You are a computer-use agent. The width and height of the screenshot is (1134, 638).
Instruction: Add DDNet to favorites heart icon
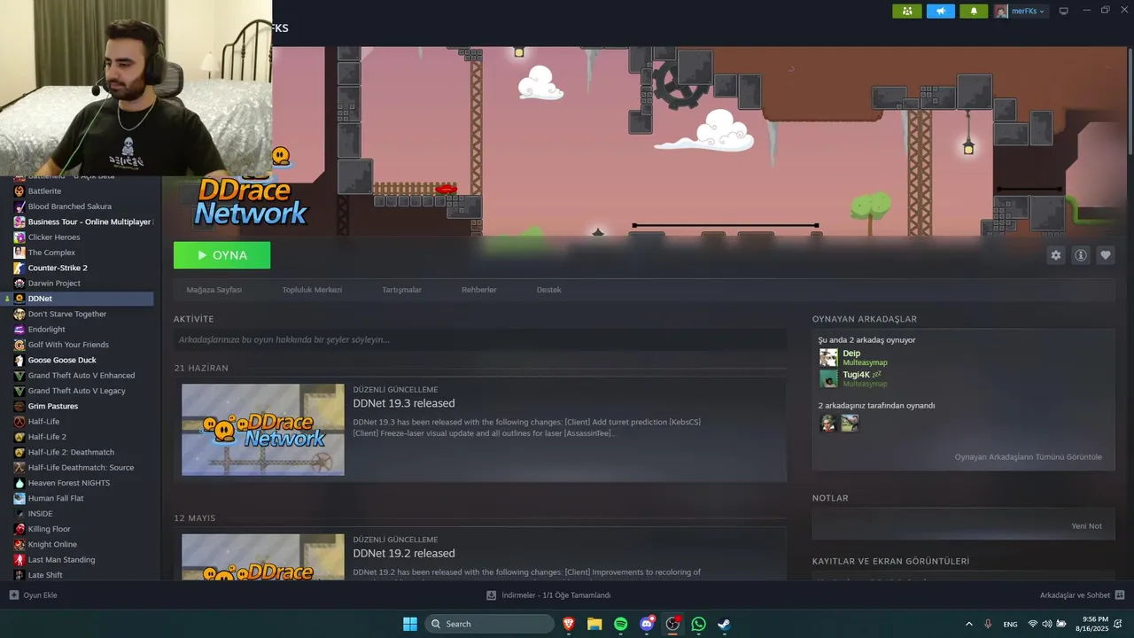click(1105, 255)
